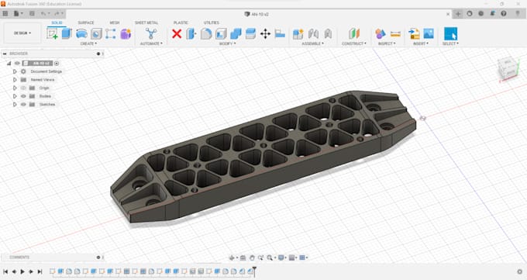Toggle visibility of the AN-10 v2 root component
The height and width of the screenshot is (280, 527).
click(x=17, y=64)
